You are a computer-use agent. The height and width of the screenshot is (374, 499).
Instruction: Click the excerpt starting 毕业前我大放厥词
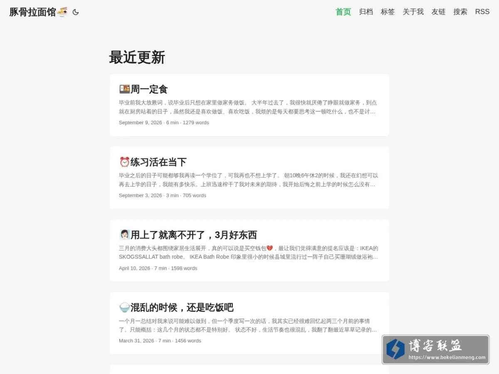point(248,107)
